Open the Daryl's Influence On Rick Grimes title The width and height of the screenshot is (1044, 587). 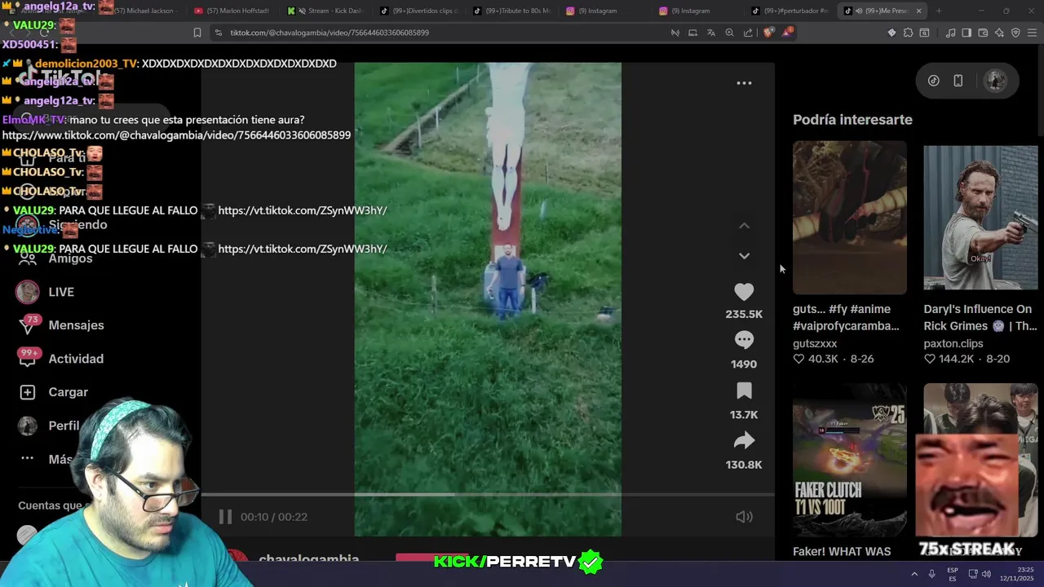(x=980, y=317)
